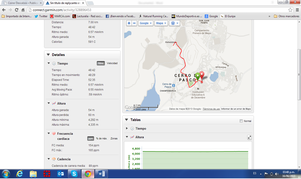Viewport: 301px width, 179px height.
Task: Reload the Garmin Connect page
Action: (17, 10)
